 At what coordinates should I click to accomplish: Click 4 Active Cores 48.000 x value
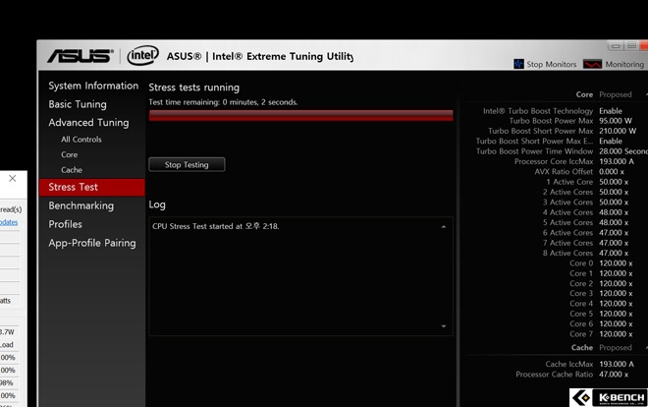[x=614, y=212]
